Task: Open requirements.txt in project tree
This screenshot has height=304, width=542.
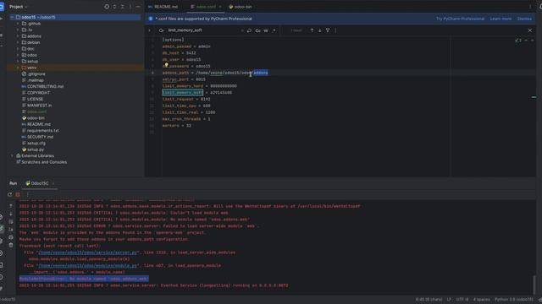Action: pyautogui.click(x=43, y=131)
